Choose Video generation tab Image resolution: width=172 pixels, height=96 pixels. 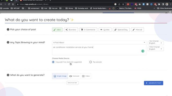pyautogui.click(x=86, y=76)
